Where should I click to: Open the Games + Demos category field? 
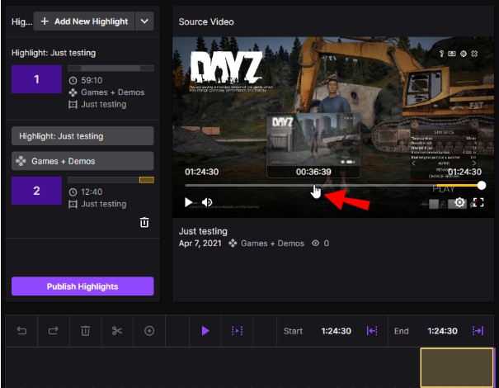point(82,161)
